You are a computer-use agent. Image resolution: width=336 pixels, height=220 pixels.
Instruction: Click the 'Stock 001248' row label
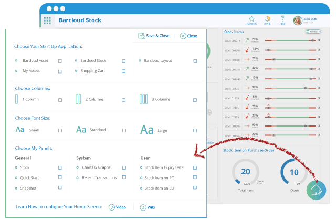pyautogui.click(x=232, y=79)
